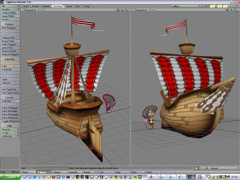Click the Triple button
This screenshot has width=240, height=180.
pyautogui.click(x=10, y=79)
